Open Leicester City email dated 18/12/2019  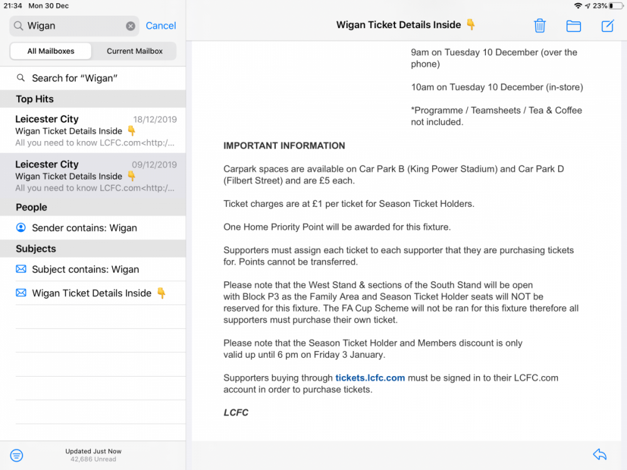(93, 130)
